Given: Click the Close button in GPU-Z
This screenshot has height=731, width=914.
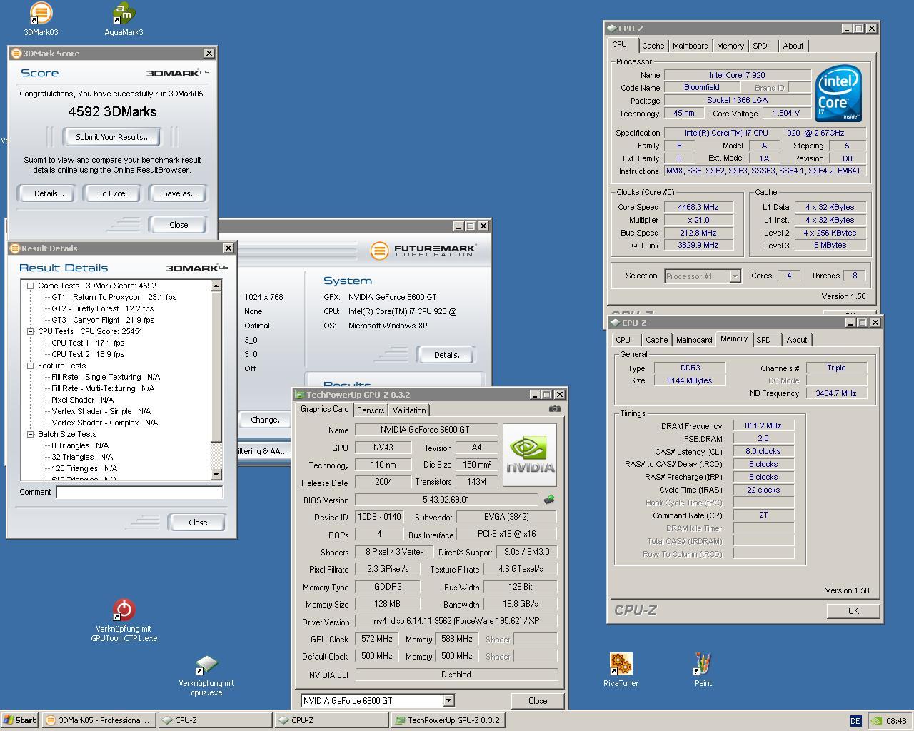Looking at the screenshot, I should pos(538,701).
